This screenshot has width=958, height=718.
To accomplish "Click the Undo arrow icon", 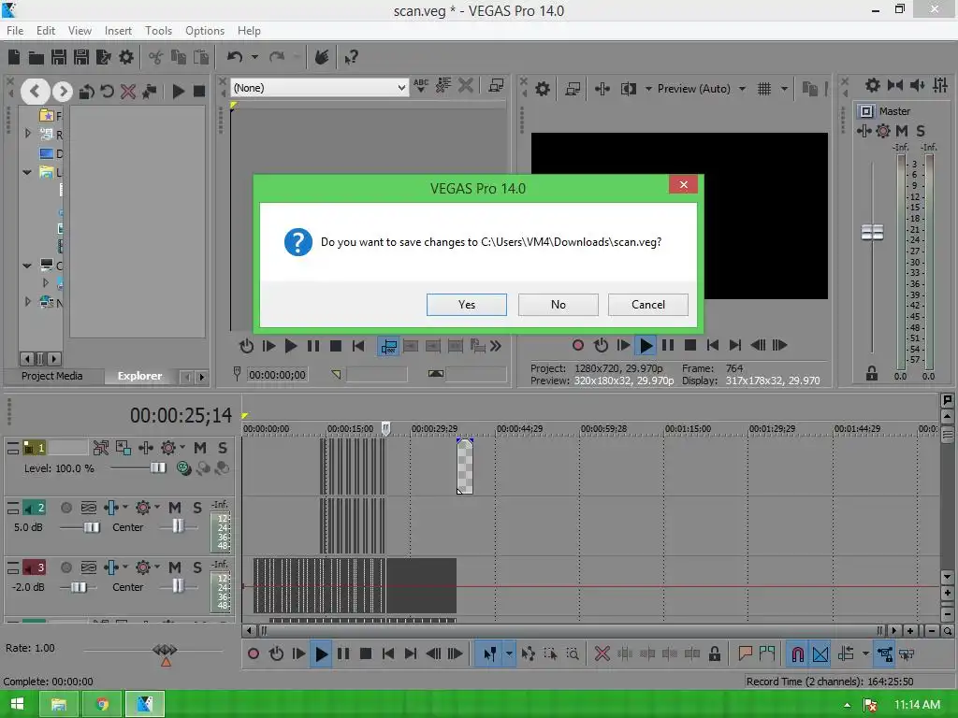I will 235,57.
